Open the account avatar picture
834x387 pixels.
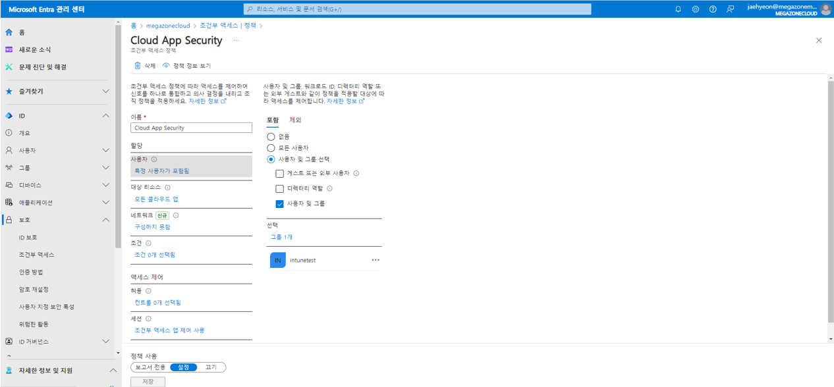[x=825, y=9]
